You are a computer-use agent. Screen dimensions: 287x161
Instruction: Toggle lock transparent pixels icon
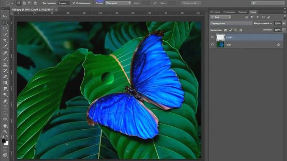[226, 30]
